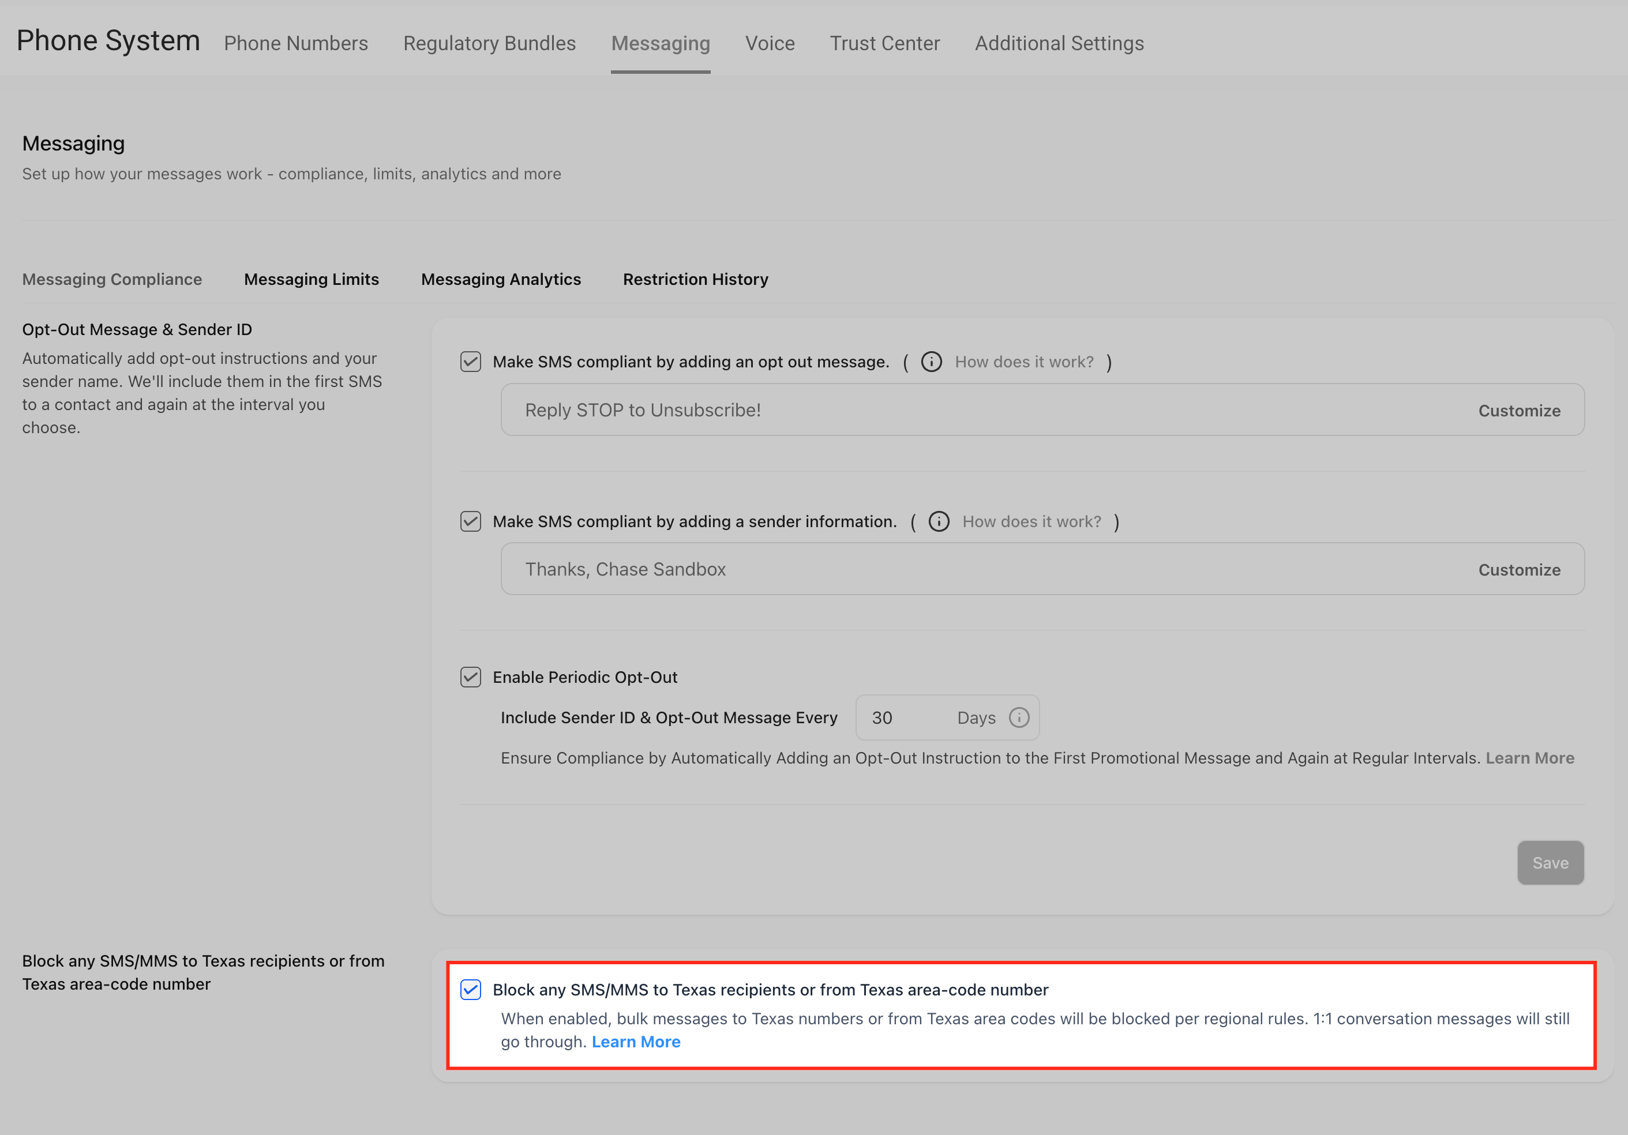Viewport: 1628px width, 1135px height.
Task: Customize the Thanks, Chase Sandbox sender text
Action: [1519, 570]
